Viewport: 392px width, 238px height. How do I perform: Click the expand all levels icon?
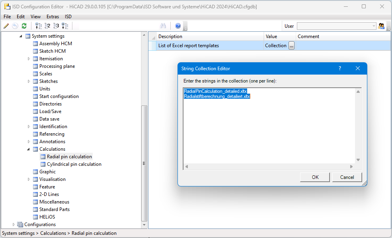click(x=65, y=26)
